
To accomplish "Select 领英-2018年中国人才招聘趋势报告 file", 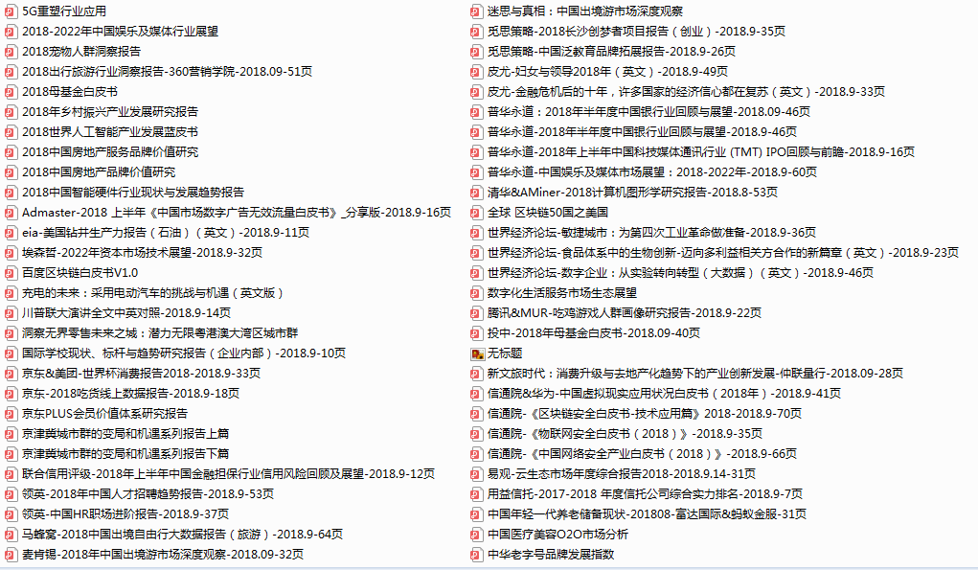I will [148, 494].
